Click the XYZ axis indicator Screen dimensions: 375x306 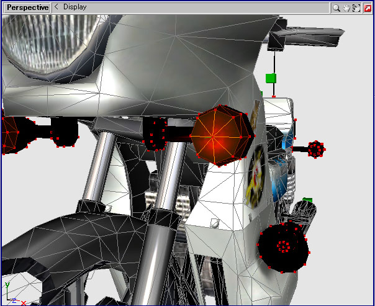pos(15,294)
